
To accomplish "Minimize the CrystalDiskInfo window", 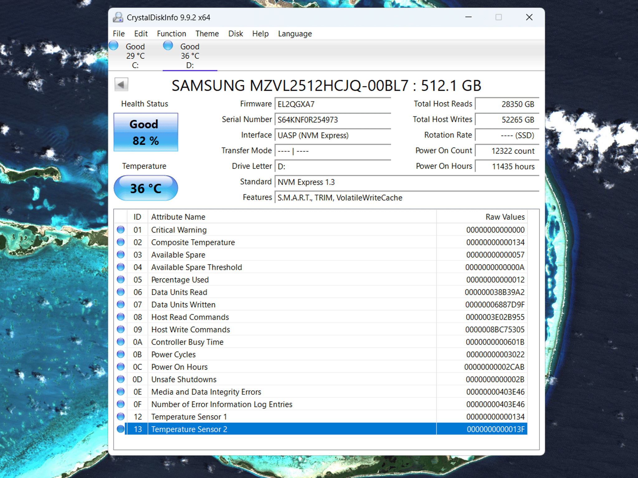I will click(x=469, y=17).
